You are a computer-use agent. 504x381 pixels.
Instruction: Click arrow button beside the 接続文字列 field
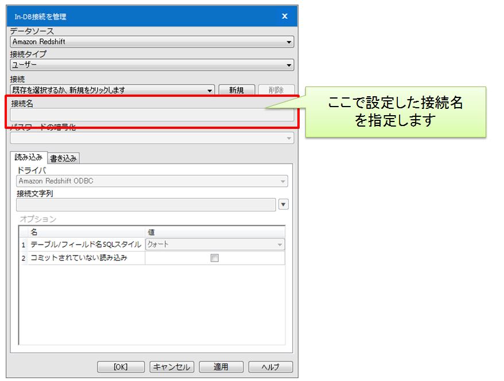[283, 205]
